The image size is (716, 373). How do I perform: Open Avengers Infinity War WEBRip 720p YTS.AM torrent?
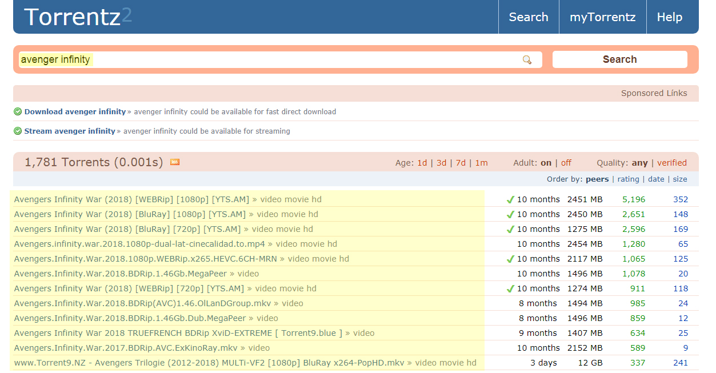tap(129, 288)
